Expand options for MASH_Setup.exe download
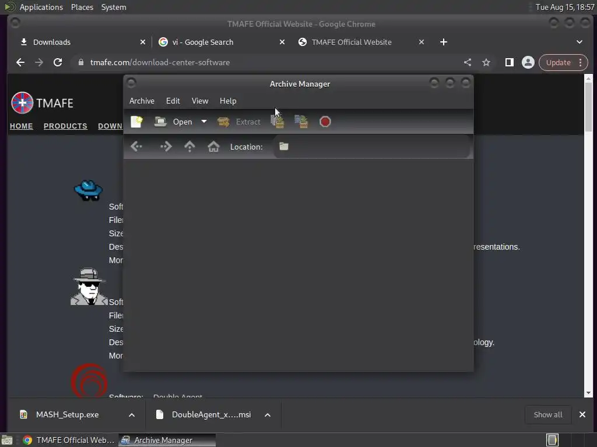This screenshot has width=597, height=447. point(132,414)
